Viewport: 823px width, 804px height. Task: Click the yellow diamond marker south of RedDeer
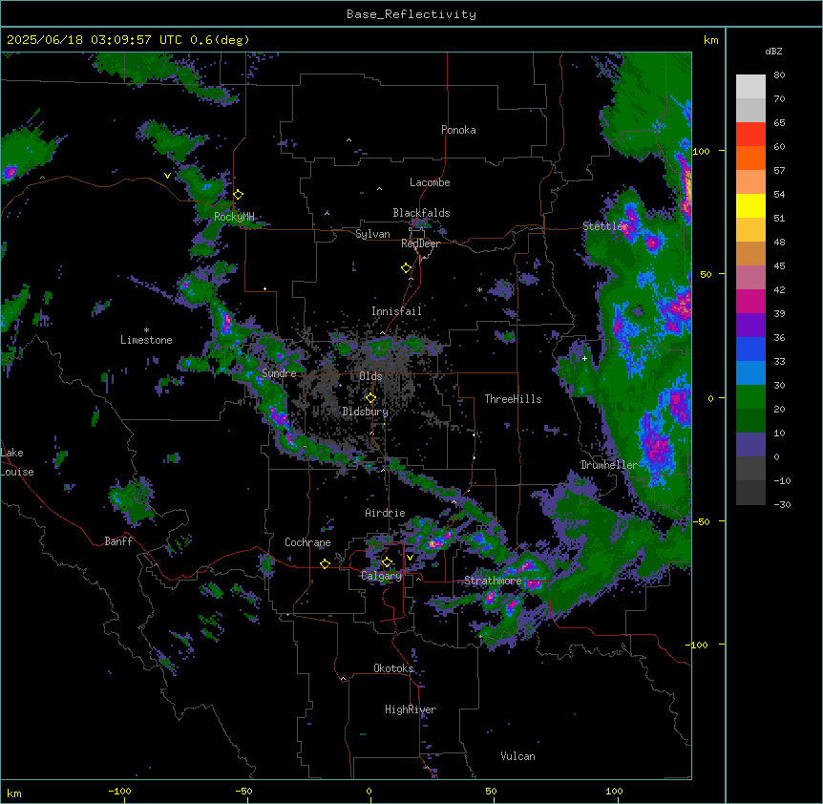click(x=407, y=268)
